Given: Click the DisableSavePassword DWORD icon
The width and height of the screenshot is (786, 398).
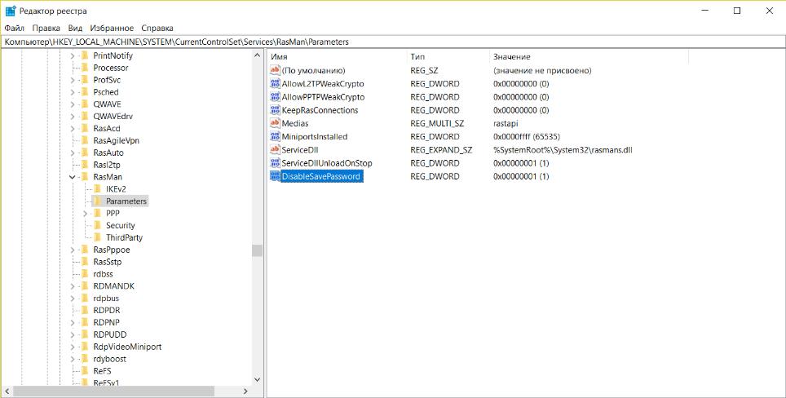Looking at the screenshot, I should pyautogui.click(x=275, y=176).
